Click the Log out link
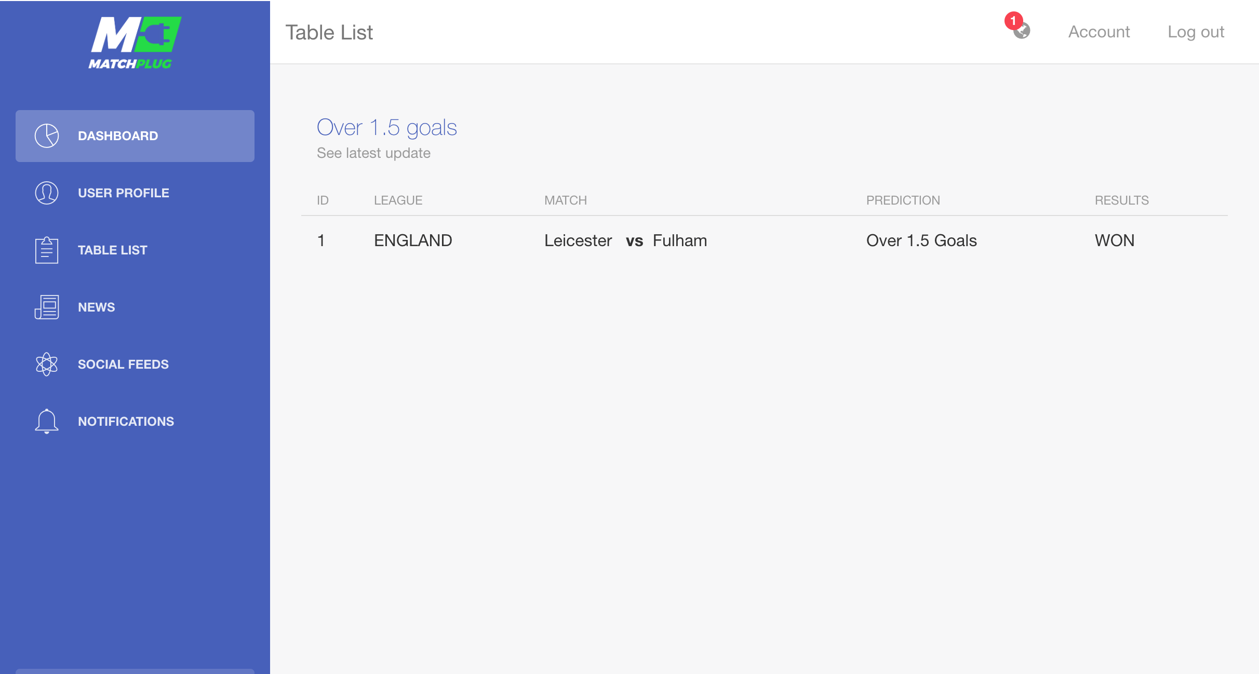Viewport: 1259px width, 674px height. [x=1196, y=32]
